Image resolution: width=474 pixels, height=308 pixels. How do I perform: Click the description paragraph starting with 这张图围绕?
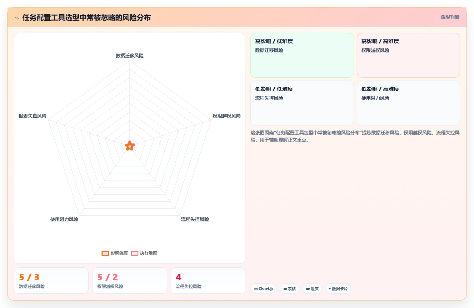pos(355,136)
